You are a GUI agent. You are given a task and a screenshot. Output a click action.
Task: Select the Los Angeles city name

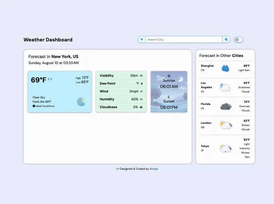point(206,85)
